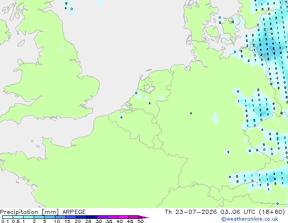Viewport: 288px width, 223px height.
Task: Pick the 5–10 mm legend color box
Action: (50, 217)
